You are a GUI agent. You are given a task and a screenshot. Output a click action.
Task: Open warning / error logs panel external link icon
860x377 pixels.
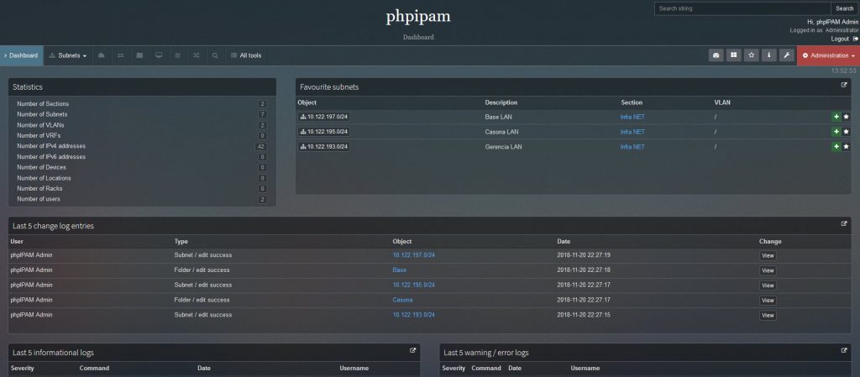pos(844,351)
